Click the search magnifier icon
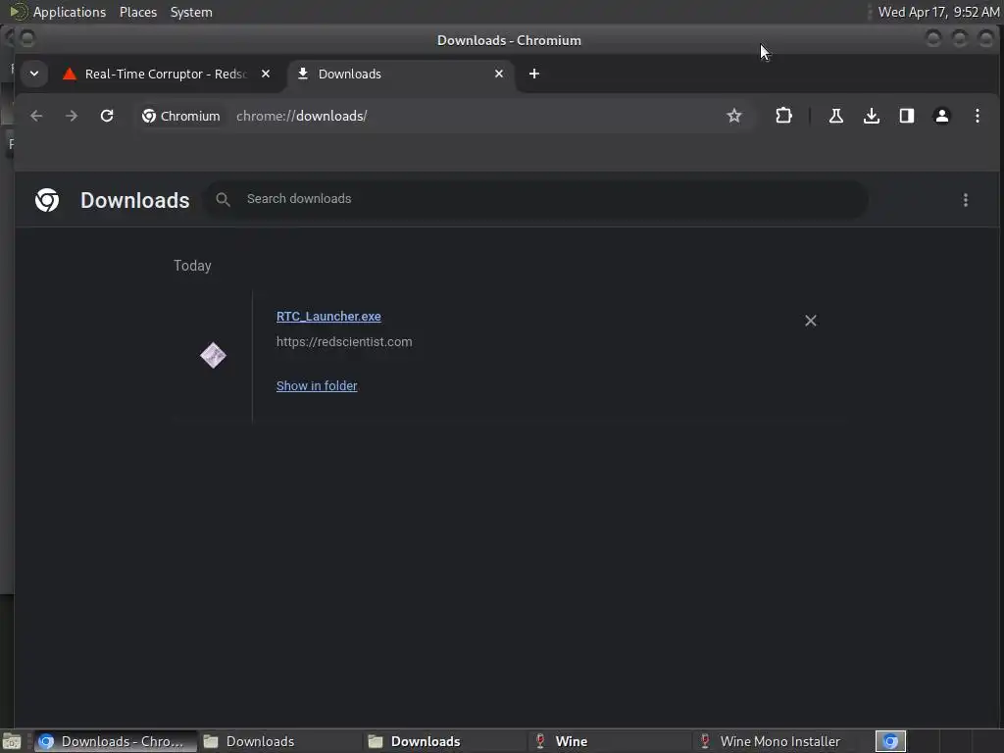The height and width of the screenshot is (753, 1004). (x=223, y=200)
